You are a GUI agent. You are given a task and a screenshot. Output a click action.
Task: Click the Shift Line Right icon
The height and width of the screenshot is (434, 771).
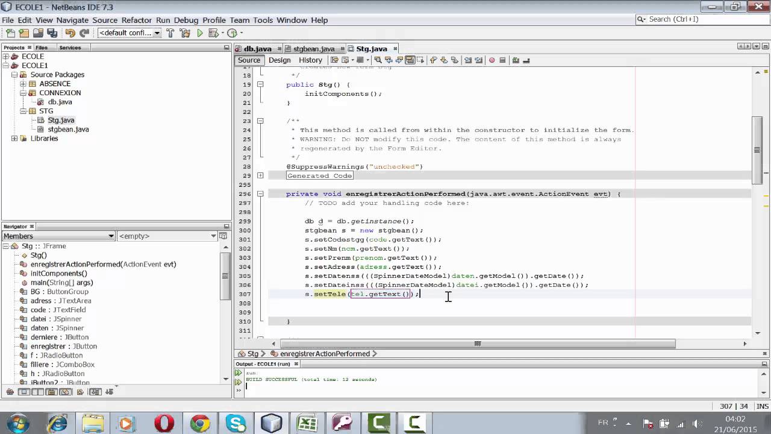coord(479,60)
